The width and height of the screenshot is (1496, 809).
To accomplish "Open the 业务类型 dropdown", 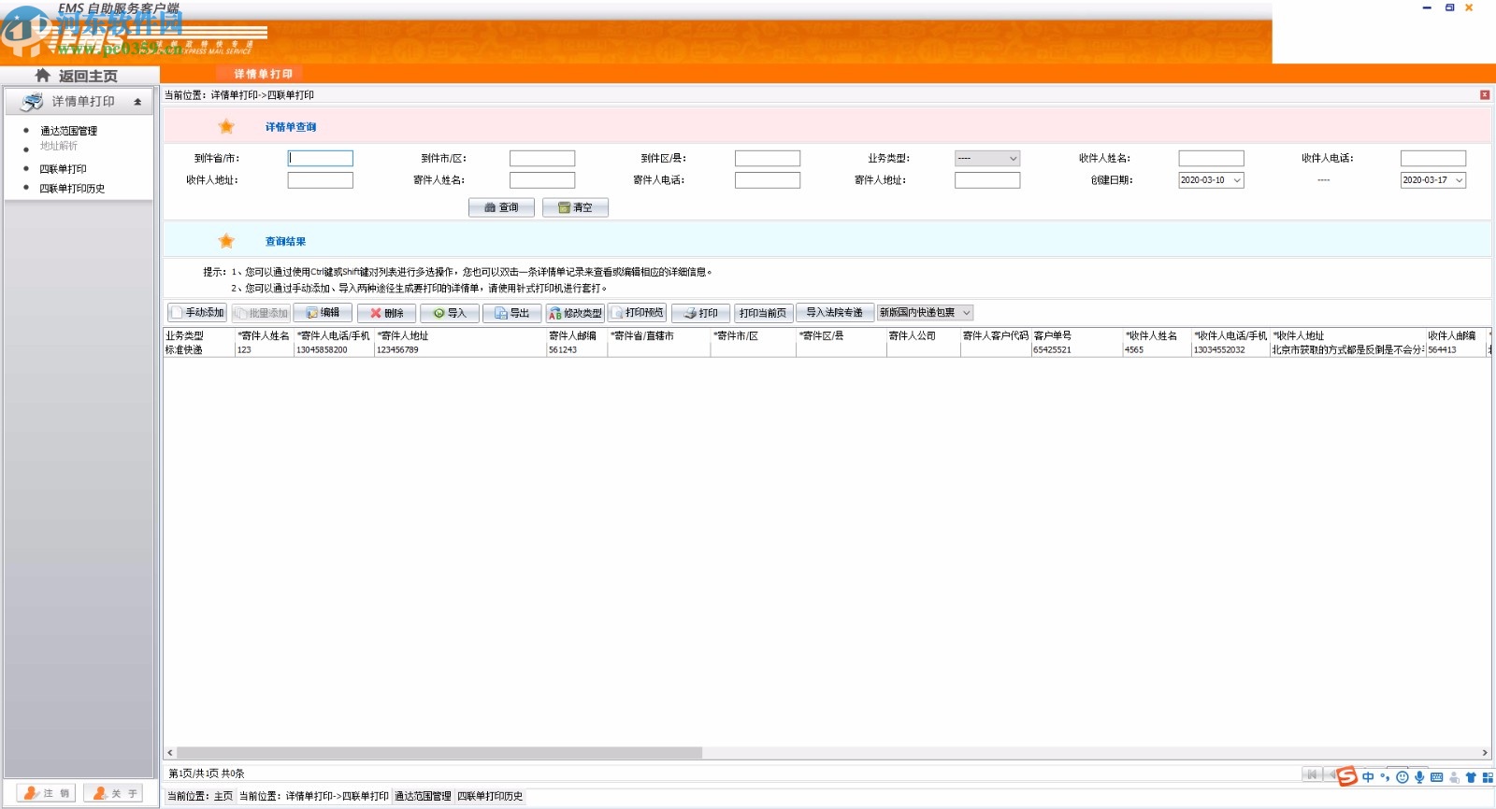I will pyautogui.click(x=987, y=159).
